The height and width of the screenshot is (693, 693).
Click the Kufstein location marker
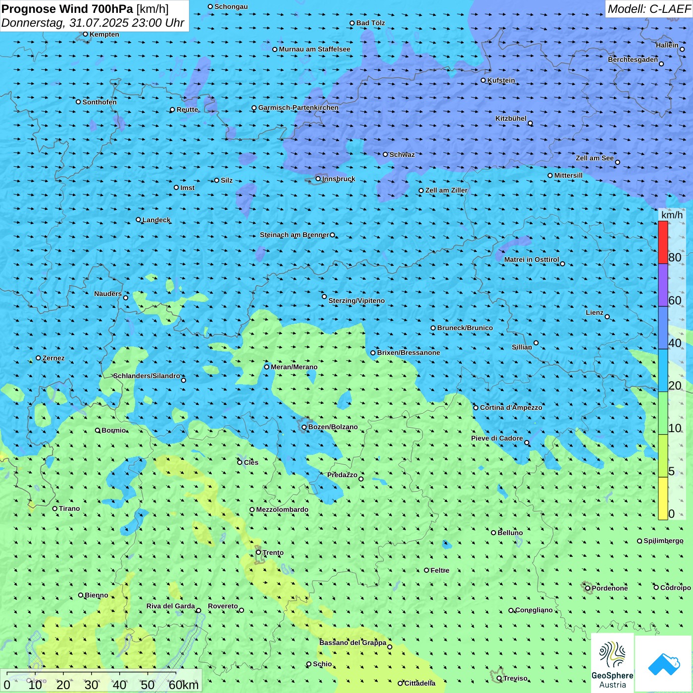(483, 80)
